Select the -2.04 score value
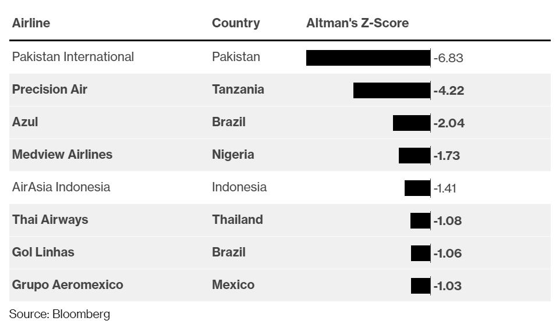Image resolution: width=556 pixels, height=321 pixels. coord(449,123)
